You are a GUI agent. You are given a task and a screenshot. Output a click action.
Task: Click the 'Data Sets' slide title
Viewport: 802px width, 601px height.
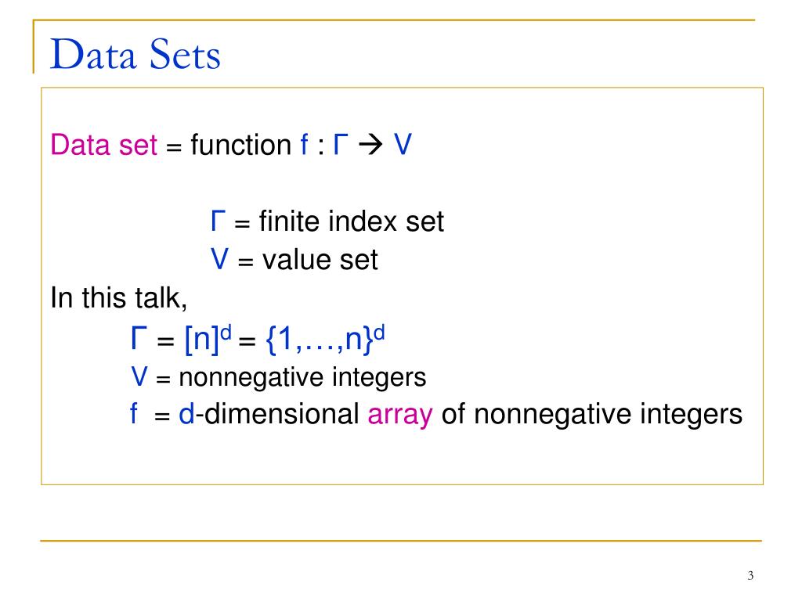tap(135, 54)
